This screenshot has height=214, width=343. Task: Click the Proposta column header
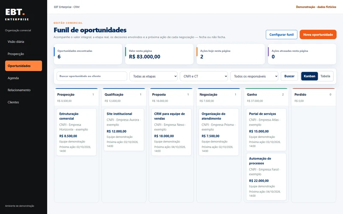(x=171, y=97)
